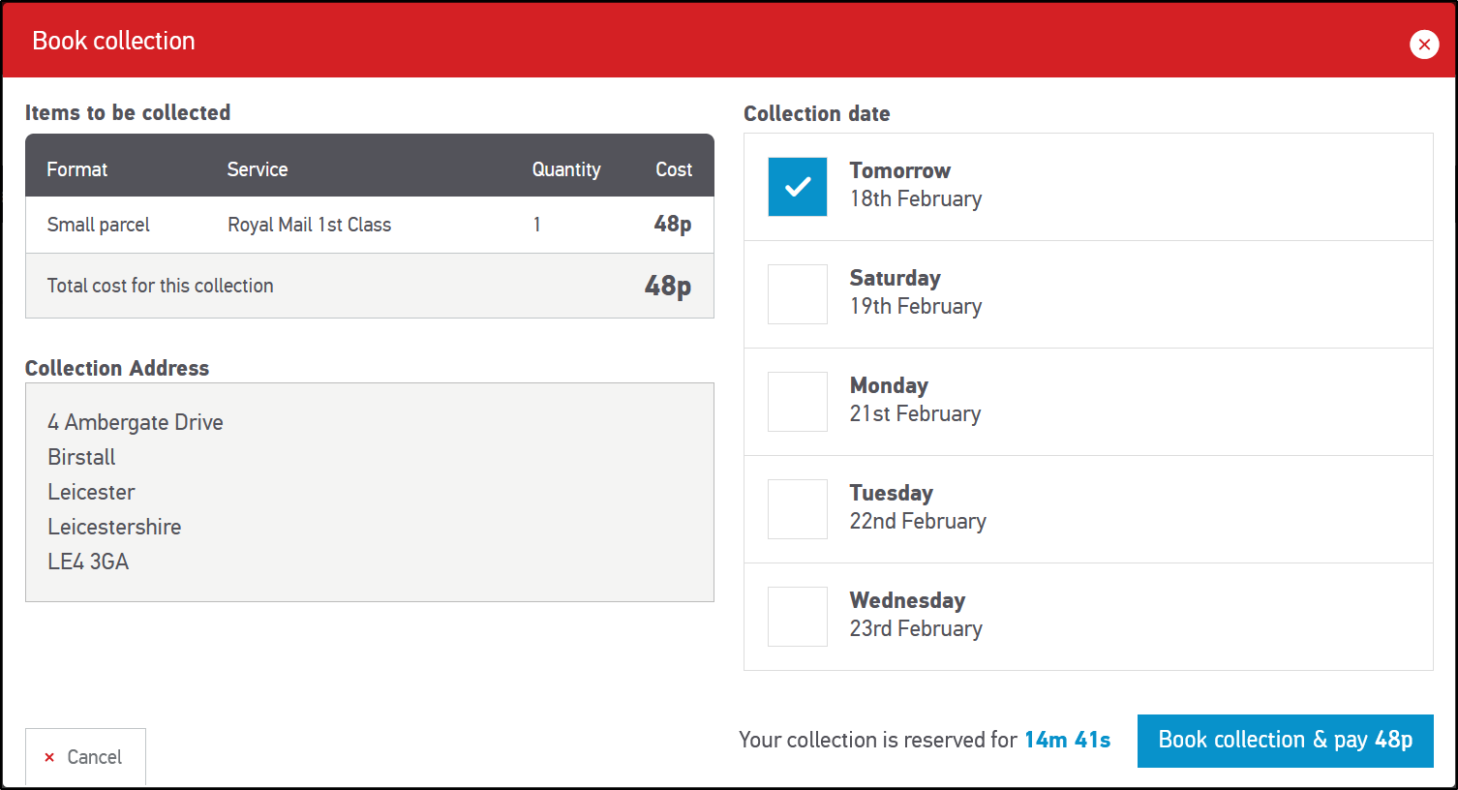Click the 14m 41s reservation timer
This screenshot has height=790, width=1458.
point(1067,740)
